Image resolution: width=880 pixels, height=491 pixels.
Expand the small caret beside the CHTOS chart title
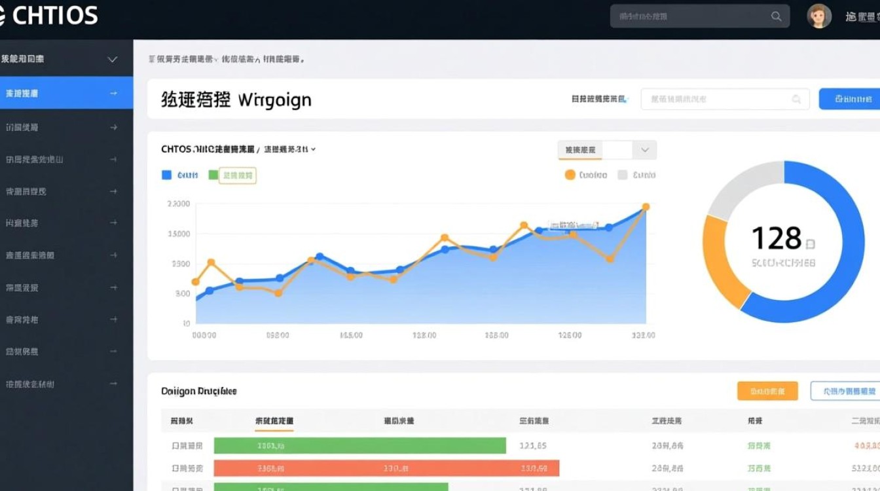point(314,149)
